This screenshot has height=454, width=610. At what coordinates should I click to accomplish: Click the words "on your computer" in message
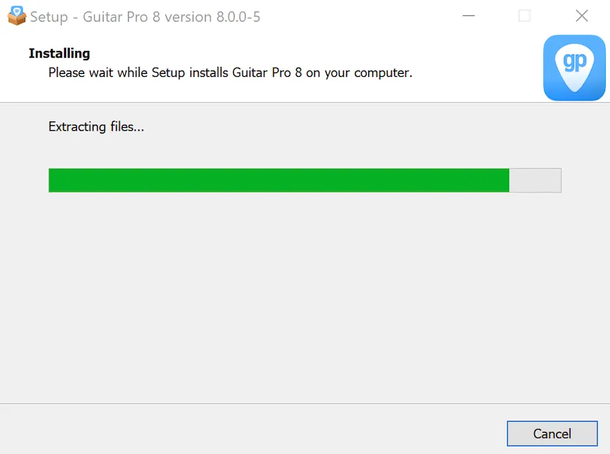tap(359, 73)
